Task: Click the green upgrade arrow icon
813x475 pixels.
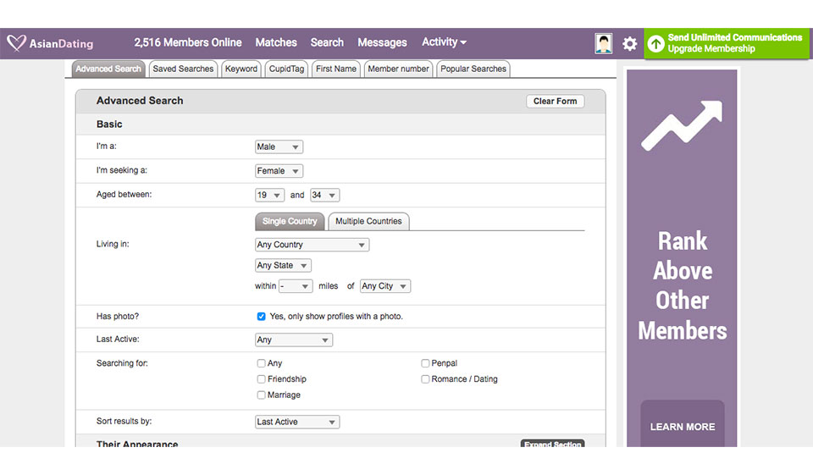Action: [656, 43]
